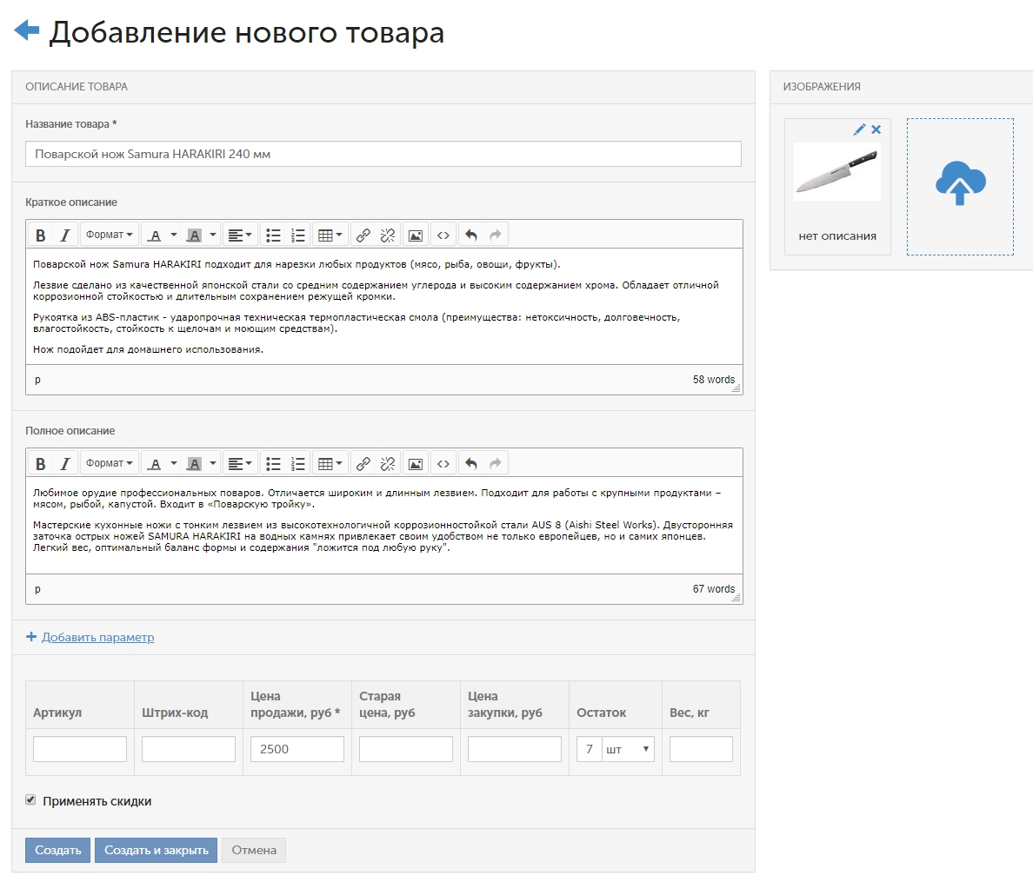Edit product image with pencil icon
Screen dimensions: 1033x882
[859, 129]
